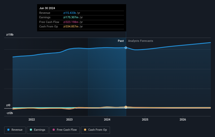Click the zł0 y-axis label
Viewport: 215px width, 137px height.
(8, 105)
